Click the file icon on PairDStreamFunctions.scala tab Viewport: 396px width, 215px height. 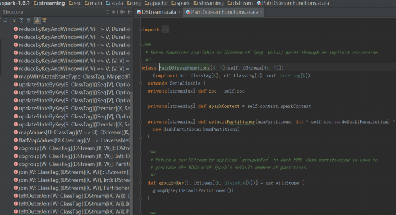tap(188, 12)
